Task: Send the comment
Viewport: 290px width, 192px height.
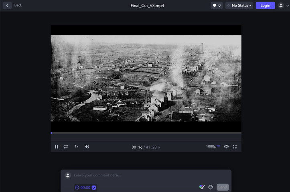Action: [x=223, y=187]
